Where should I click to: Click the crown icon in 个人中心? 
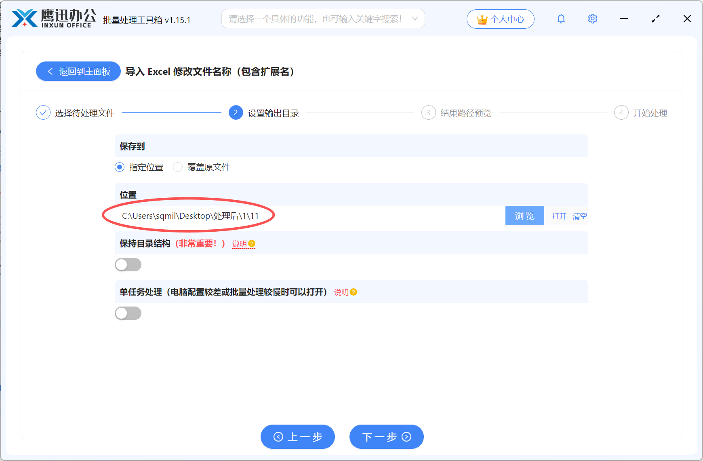[482, 19]
